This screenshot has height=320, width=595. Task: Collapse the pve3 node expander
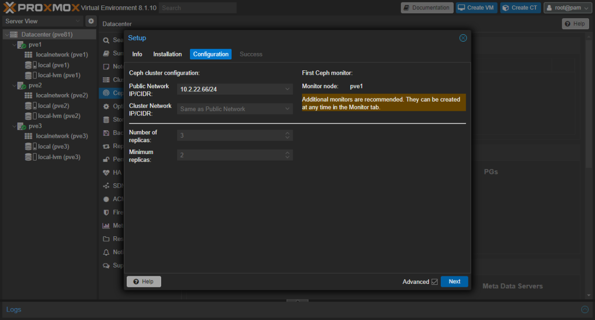coord(13,126)
